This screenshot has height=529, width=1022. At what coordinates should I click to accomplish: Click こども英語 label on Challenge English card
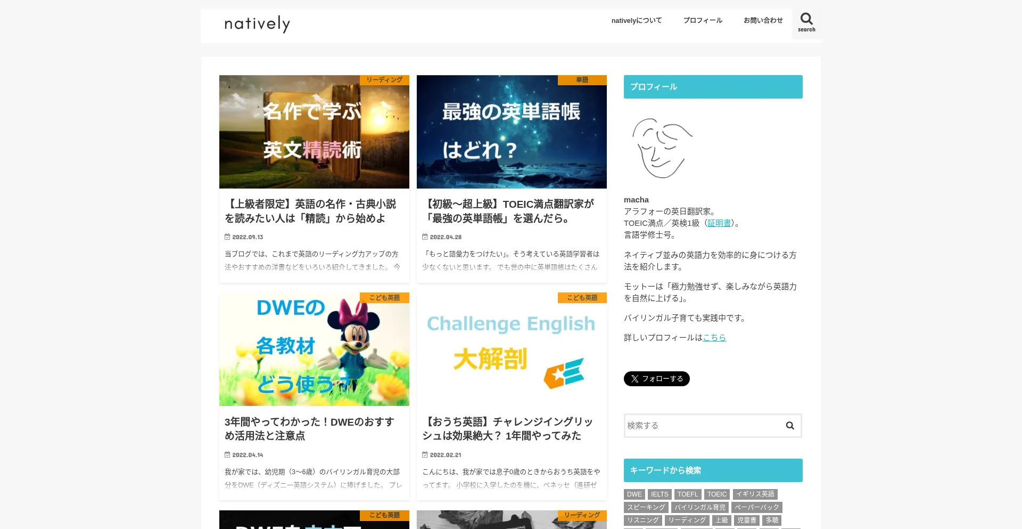tap(582, 298)
